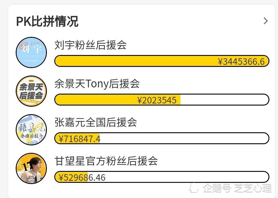This screenshot has width=278, height=198.
Task: Click the penguin logo in the watermark
Action: coord(194,188)
